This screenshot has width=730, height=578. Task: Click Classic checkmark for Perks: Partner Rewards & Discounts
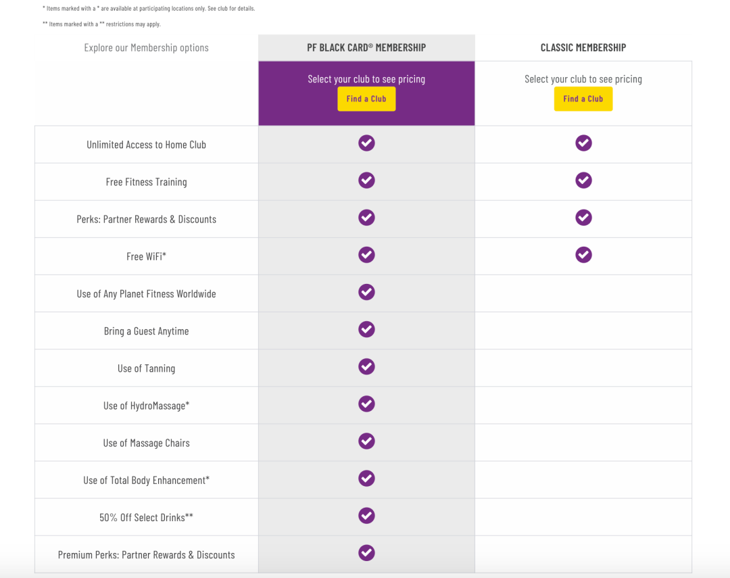pyautogui.click(x=583, y=218)
